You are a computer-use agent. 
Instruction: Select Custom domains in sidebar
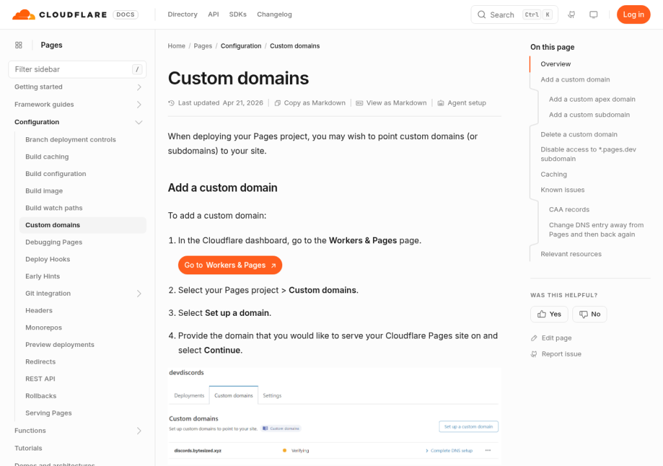tap(83, 225)
